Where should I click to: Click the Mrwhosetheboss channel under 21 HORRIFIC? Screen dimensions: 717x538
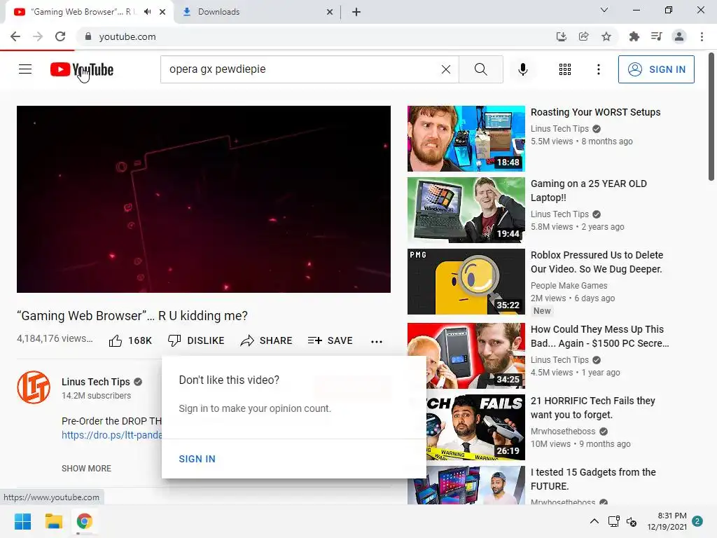click(x=563, y=432)
